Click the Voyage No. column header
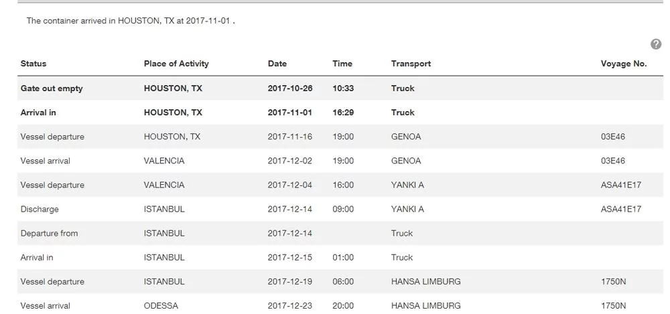 point(624,64)
